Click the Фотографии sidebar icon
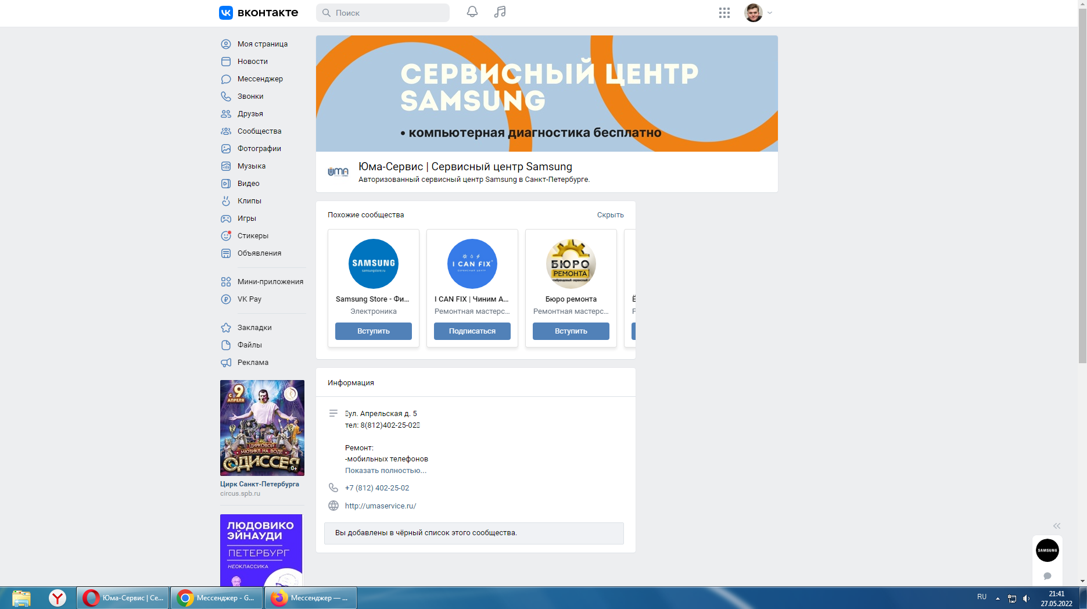 pyautogui.click(x=226, y=149)
